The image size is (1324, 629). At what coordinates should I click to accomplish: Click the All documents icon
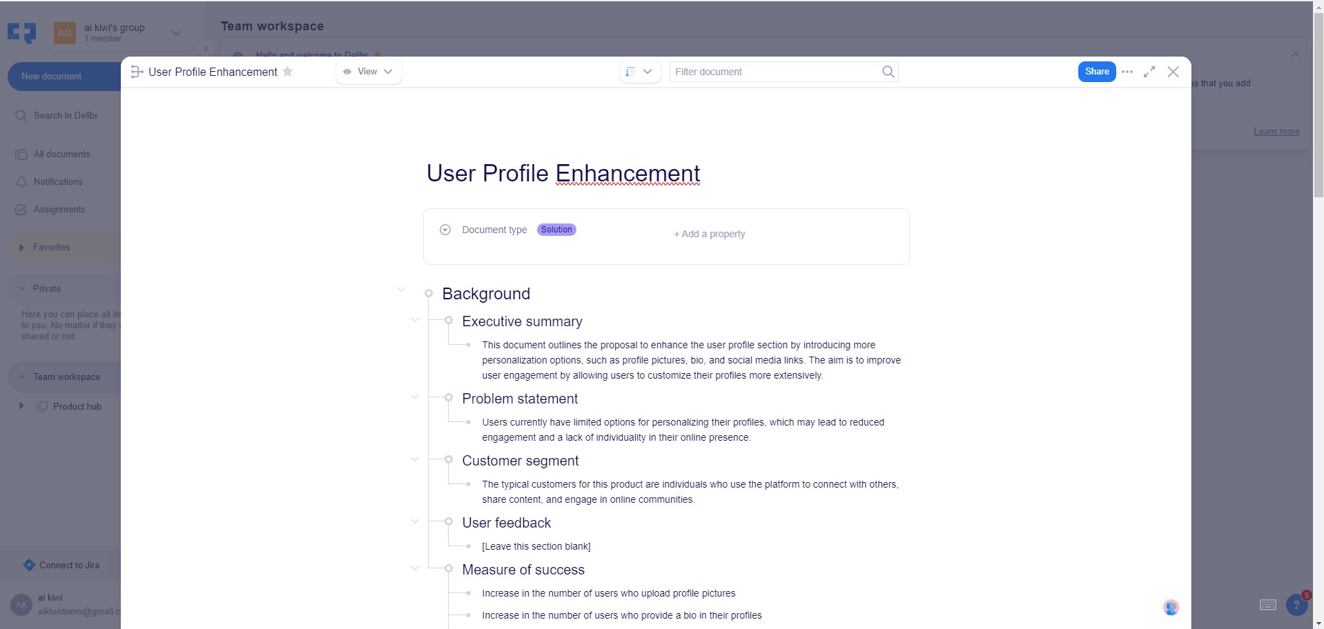coord(21,154)
